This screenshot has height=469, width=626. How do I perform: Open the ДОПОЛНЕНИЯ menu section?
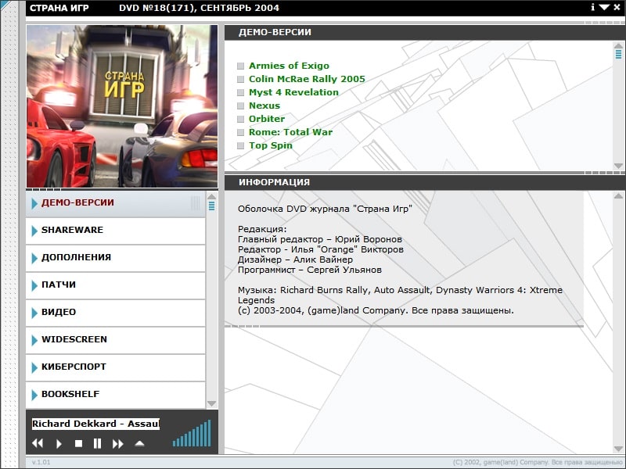tap(115, 259)
